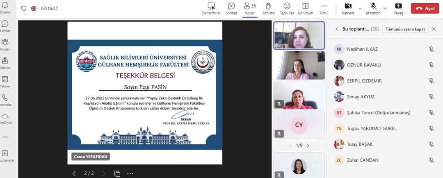Go to previous video gallery page
Screen dimensions: 443x178
290,146
